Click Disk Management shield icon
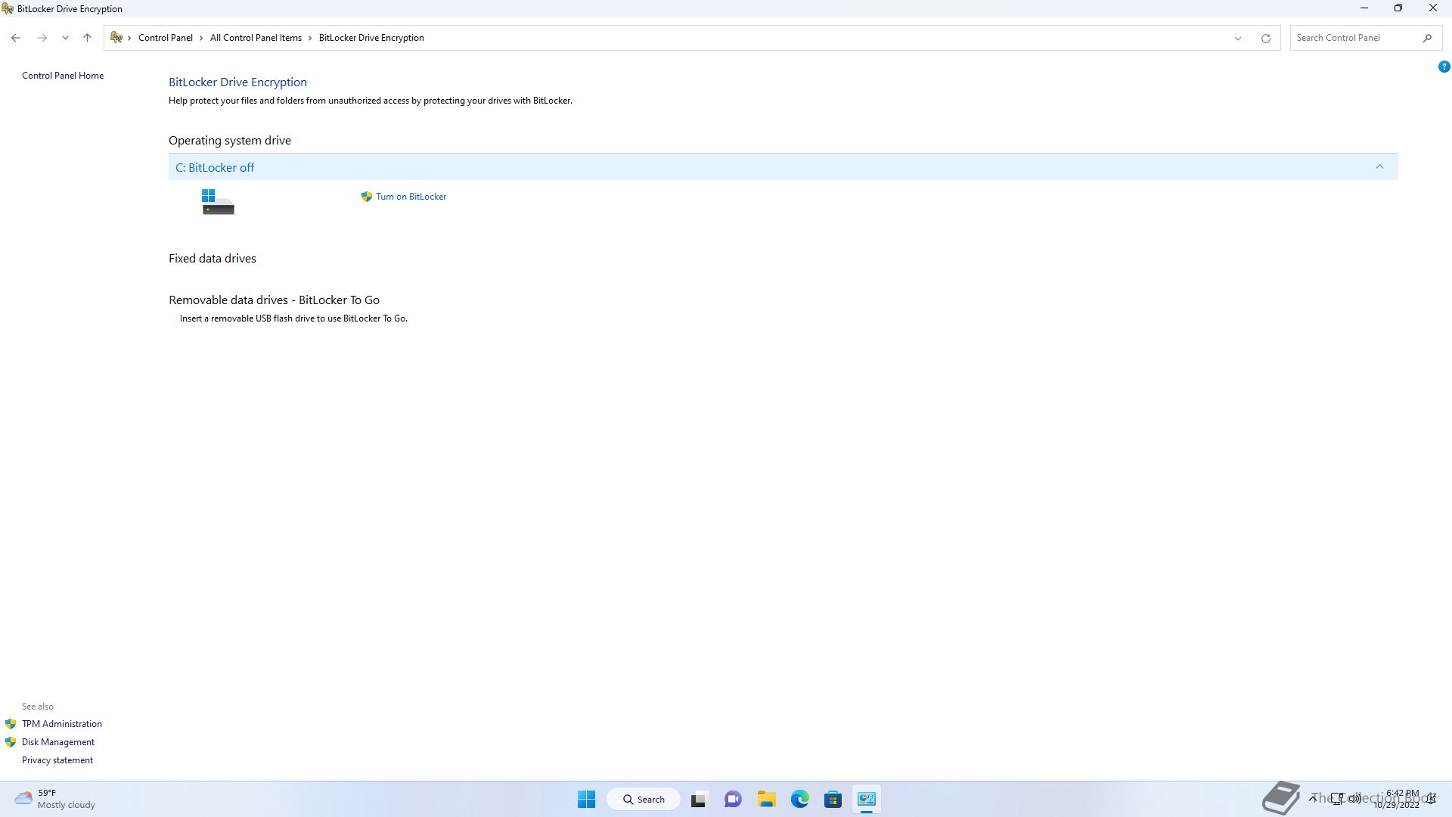 pyautogui.click(x=11, y=742)
